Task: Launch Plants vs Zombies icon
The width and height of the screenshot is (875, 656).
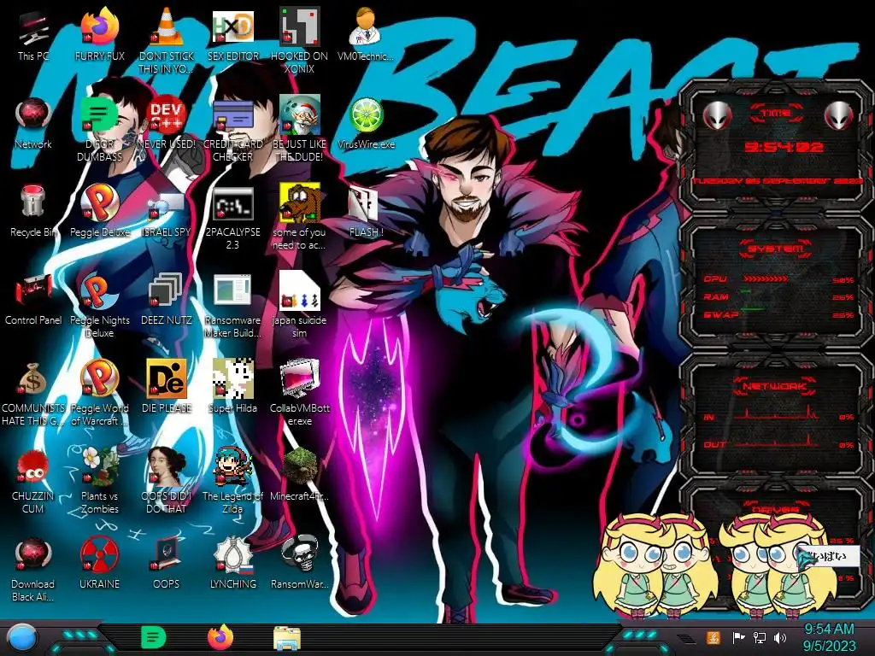Action: pos(100,467)
